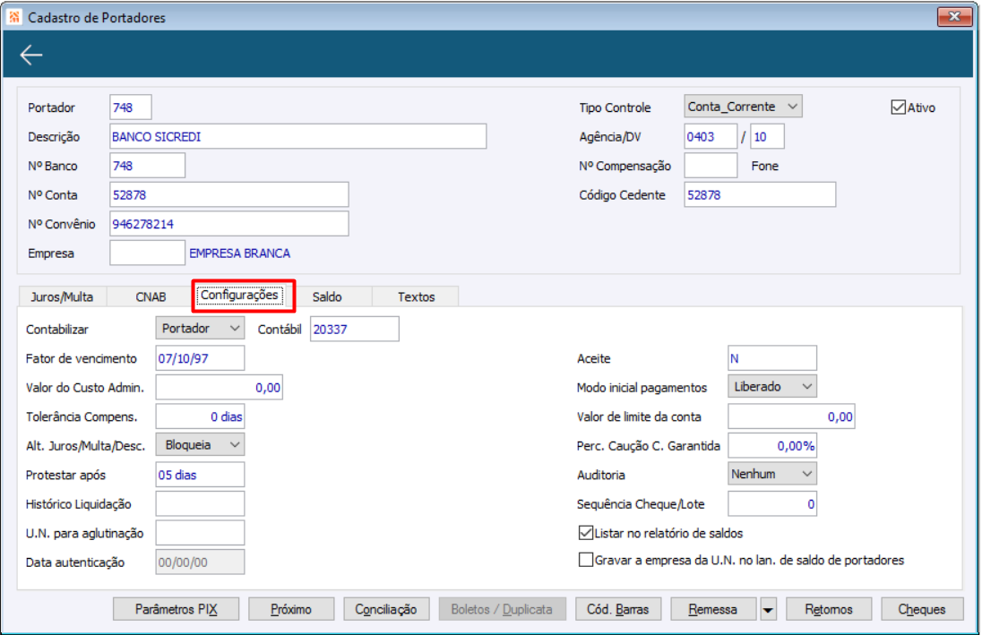Click the Perc. Caução C. Garantida field
The width and height of the screenshot is (982, 635).
772,445
